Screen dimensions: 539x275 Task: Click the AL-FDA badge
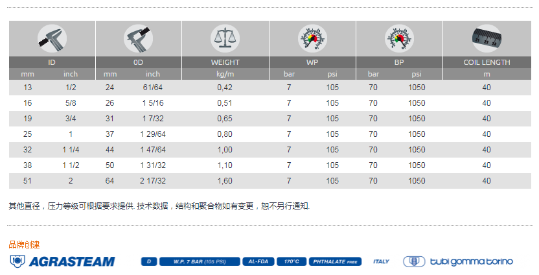259,261
